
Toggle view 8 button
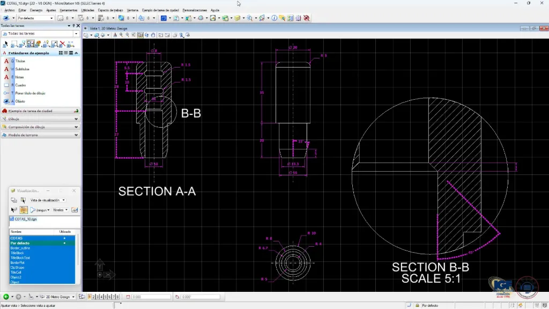[117, 297]
